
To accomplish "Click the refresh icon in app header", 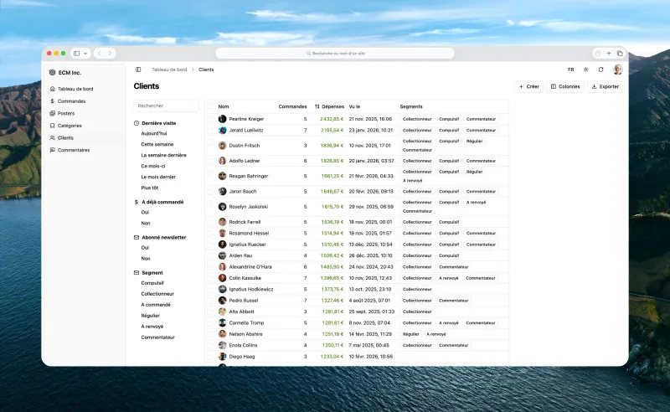I will click(x=600, y=70).
